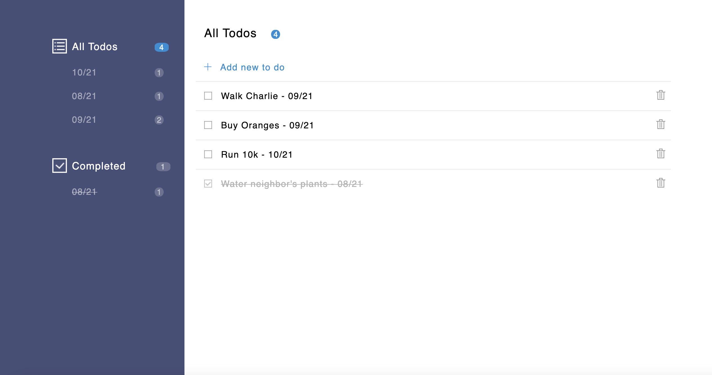The width and height of the screenshot is (712, 375).
Task: Delete the Walk Charlie todo with trash icon
Action: pyautogui.click(x=661, y=95)
